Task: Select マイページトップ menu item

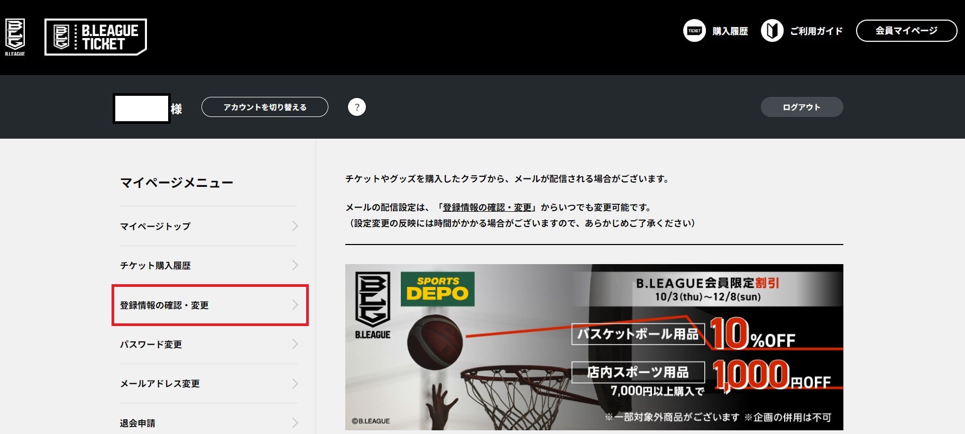Action: tap(209, 226)
